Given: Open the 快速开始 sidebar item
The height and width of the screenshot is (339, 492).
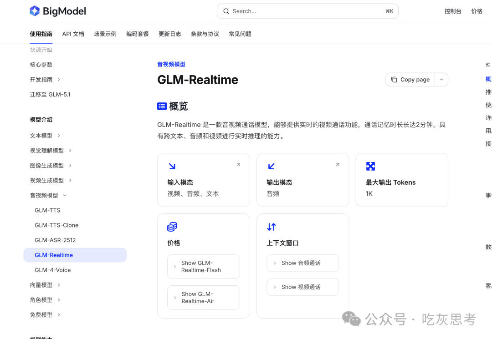Looking at the screenshot, I should point(41,50).
